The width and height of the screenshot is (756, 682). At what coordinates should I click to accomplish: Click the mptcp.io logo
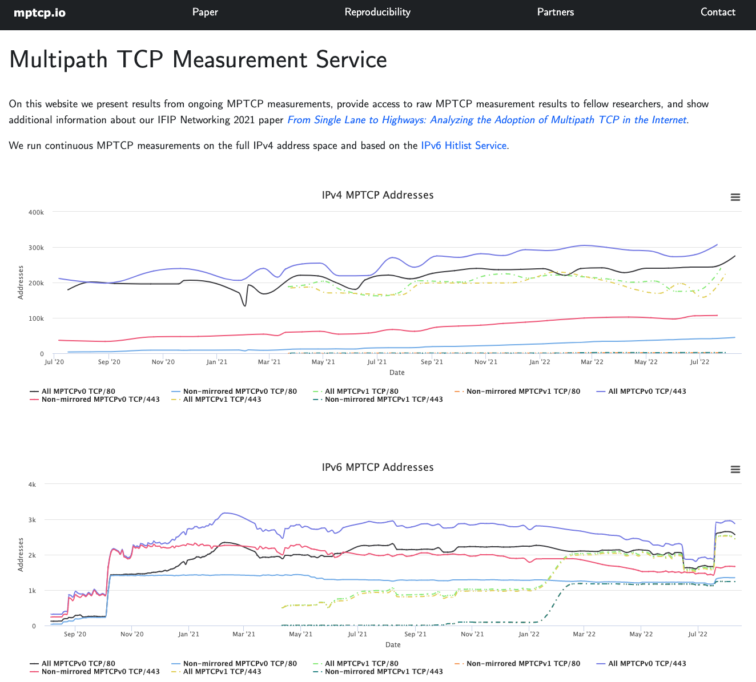tap(39, 11)
